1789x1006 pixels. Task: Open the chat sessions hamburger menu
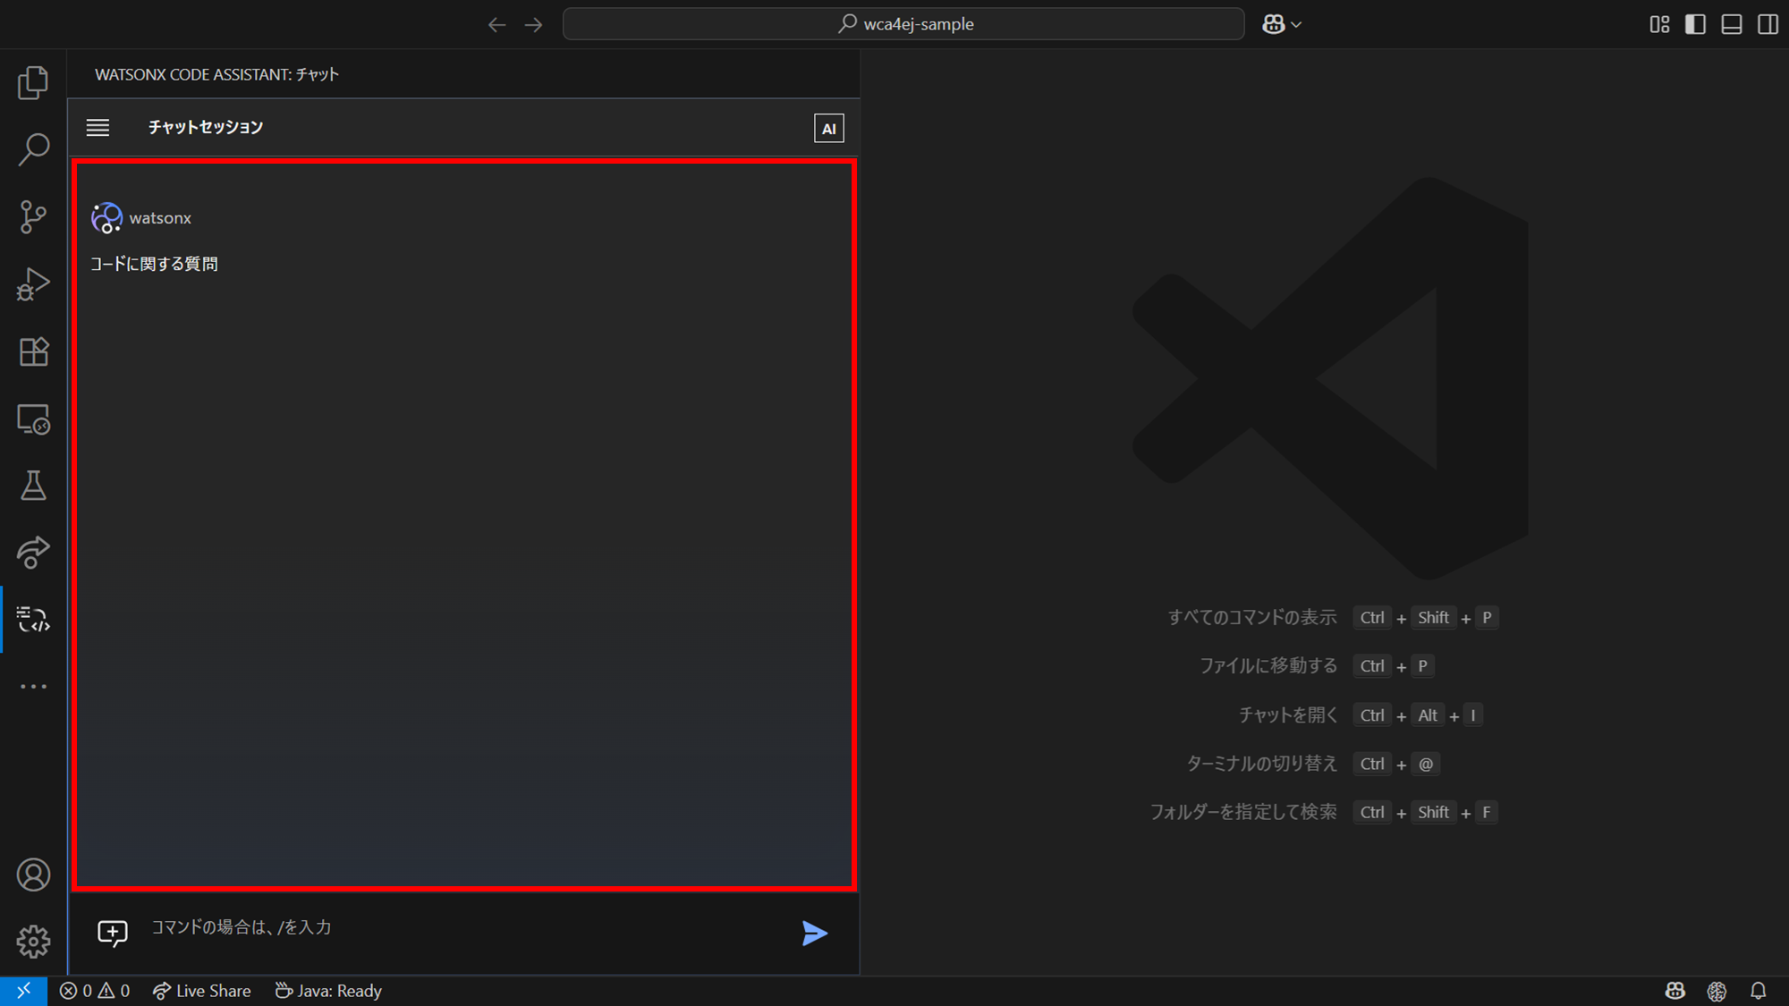click(x=98, y=128)
